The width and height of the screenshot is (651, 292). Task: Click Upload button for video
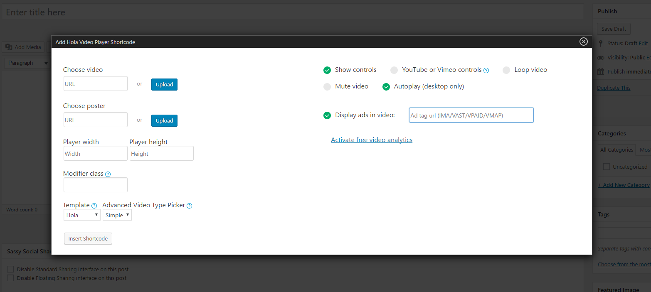click(x=164, y=84)
